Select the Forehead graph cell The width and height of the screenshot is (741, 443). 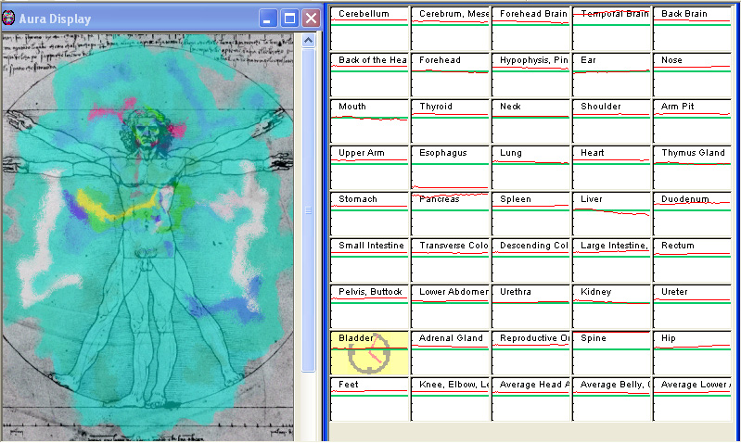(450, 75)
